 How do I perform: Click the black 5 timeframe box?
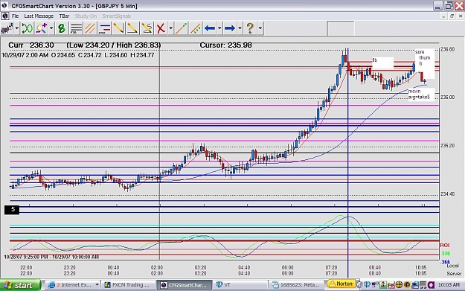pyautogui.click(x=12, y=210)
